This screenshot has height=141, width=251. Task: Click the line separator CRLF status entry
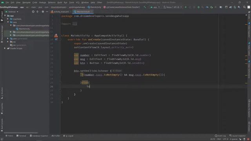(219, 139)
